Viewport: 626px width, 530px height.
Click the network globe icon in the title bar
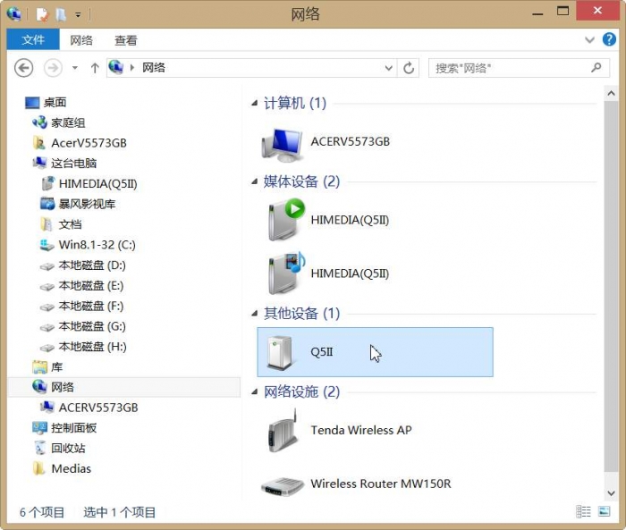coord(14,14)
